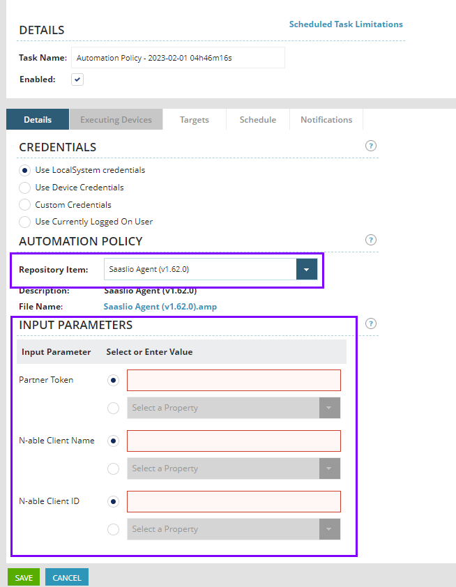Screen dimensions: 456x587
Task: Go to the Notifications tab
Action: click(326, 119)
